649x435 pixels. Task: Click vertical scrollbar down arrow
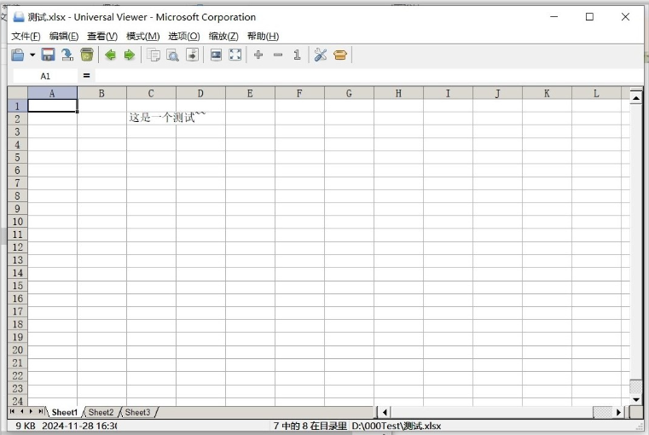[635, 400]
